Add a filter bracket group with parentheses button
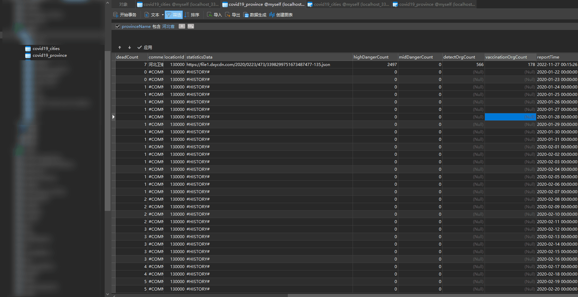This screenshot has height=297, width=578. (191, 26)
